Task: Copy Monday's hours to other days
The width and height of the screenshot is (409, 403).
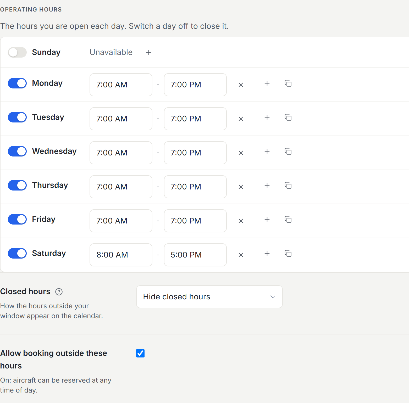Action: [288, 83]
